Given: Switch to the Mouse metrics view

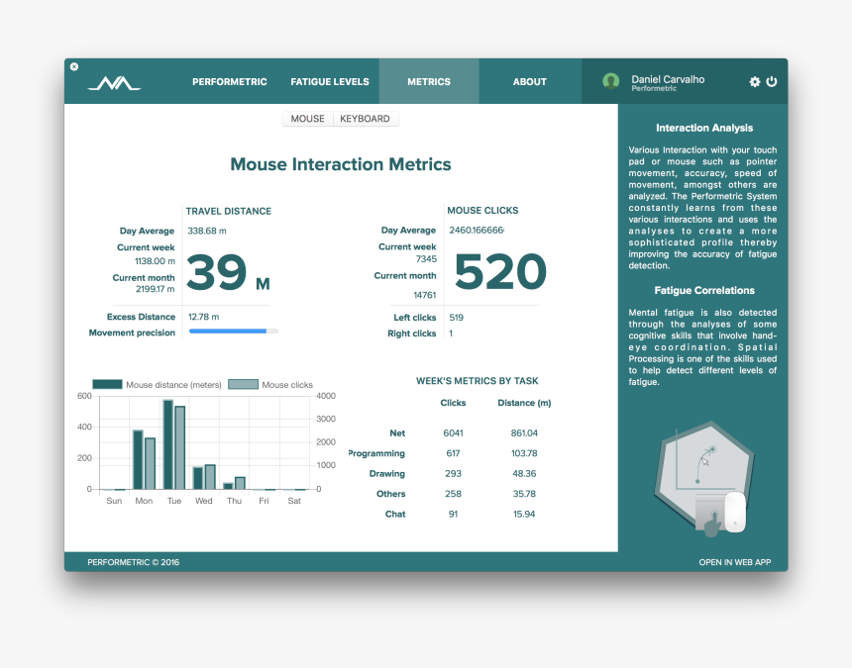Looking at the screenshot, I should pyautogui.click(x=307, y=119).
